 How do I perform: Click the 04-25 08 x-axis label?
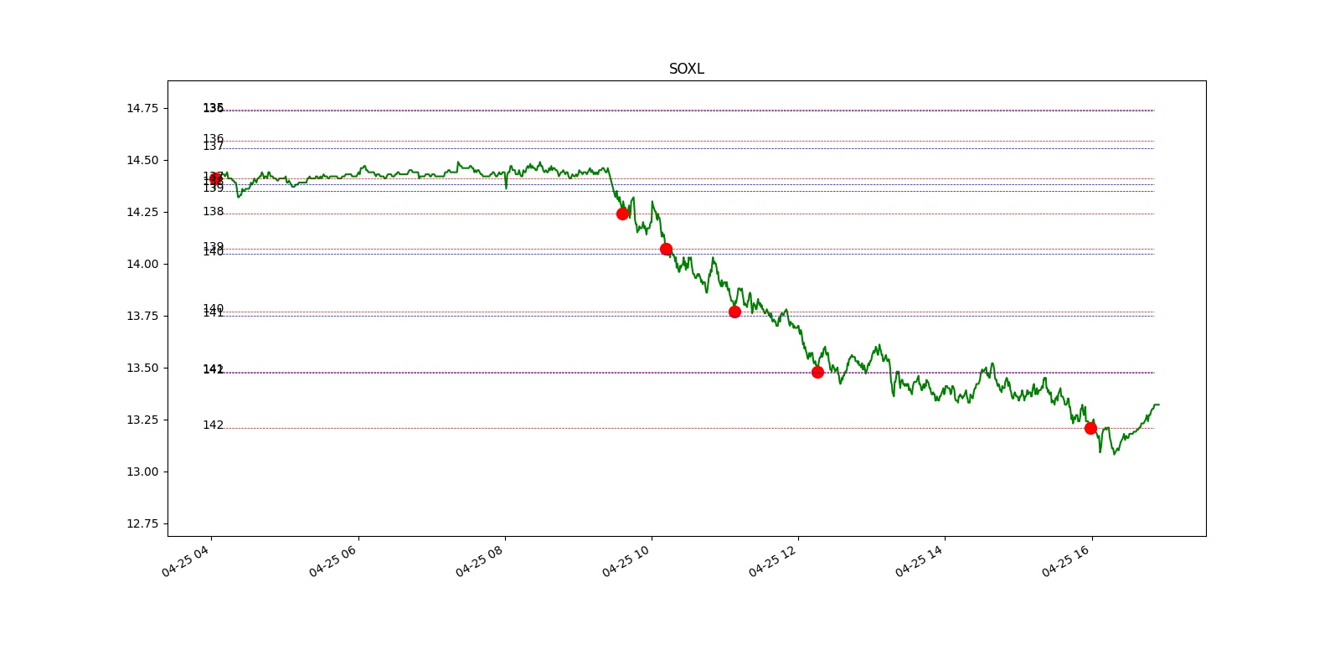point(479,560)
